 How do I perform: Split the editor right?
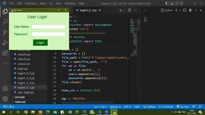pyautogui.click(x=129, y=10)
